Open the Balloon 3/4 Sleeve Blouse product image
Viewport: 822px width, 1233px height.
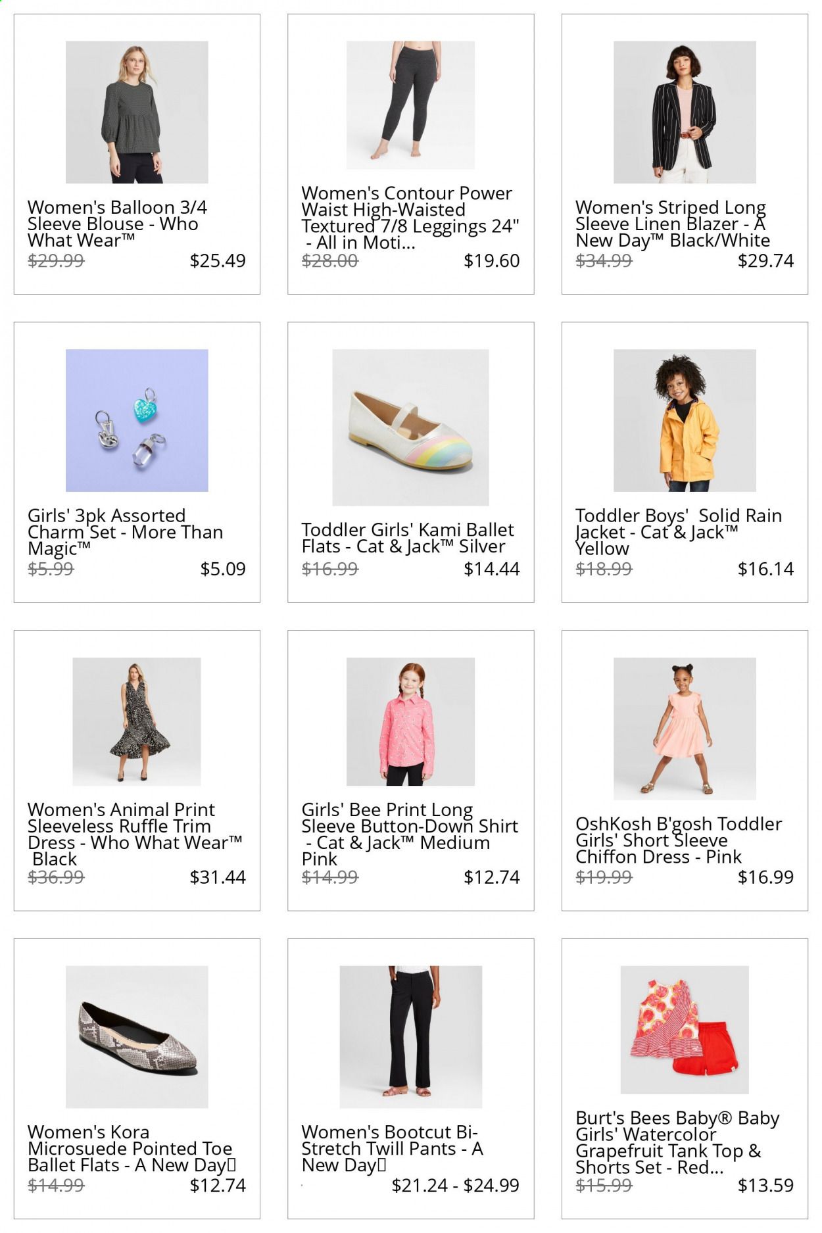[x=137, y=112]
